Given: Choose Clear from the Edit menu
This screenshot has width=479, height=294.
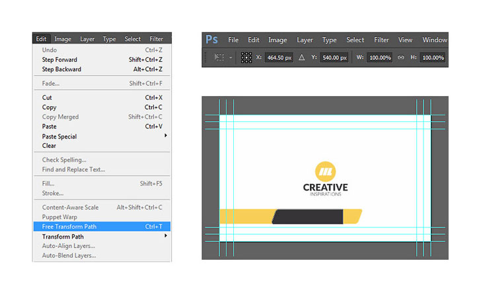Looking at the screenshot, I should point(102,146).
